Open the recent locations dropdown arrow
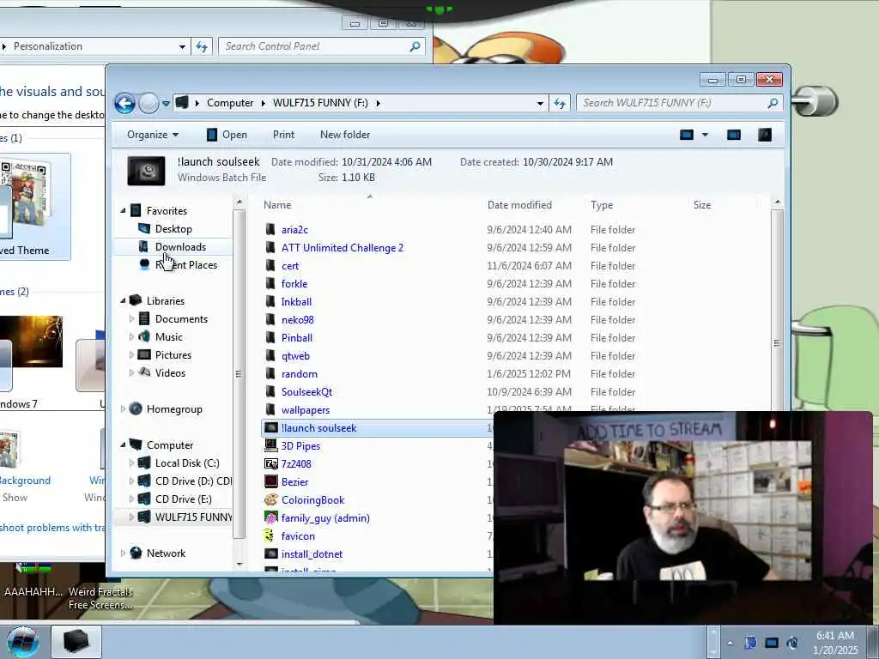The width and height of the screenshot is (879, 659). pos(166,103)
